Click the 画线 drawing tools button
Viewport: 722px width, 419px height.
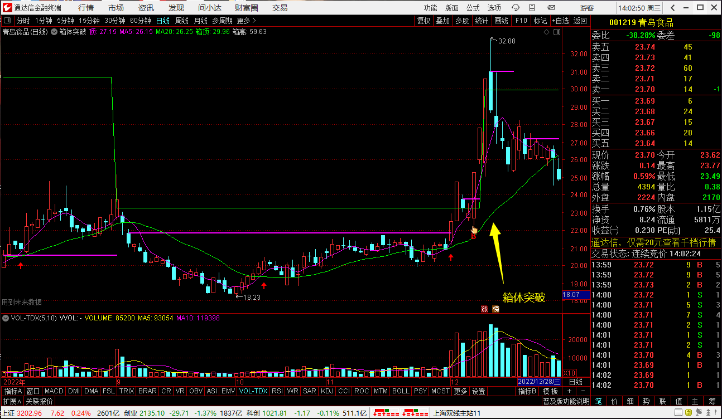(x=501, y=21)
